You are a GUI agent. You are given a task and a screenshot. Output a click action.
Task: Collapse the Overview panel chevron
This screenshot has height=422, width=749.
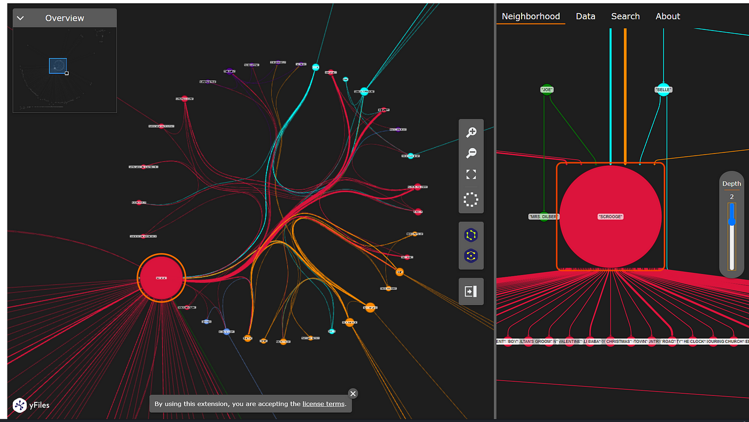[20, 18]
